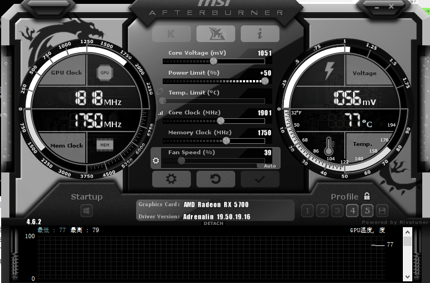Viewport: 430px width, 283px height.
Task: Toggle the Profile lock icon
Action: [367, 196]
